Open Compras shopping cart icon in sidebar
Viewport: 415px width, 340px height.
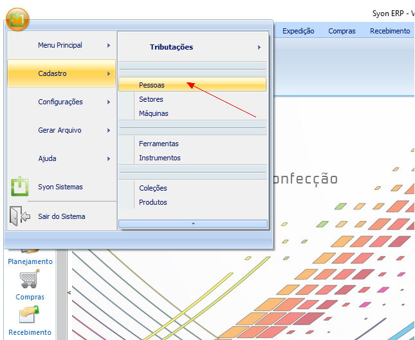coord(30,280)
